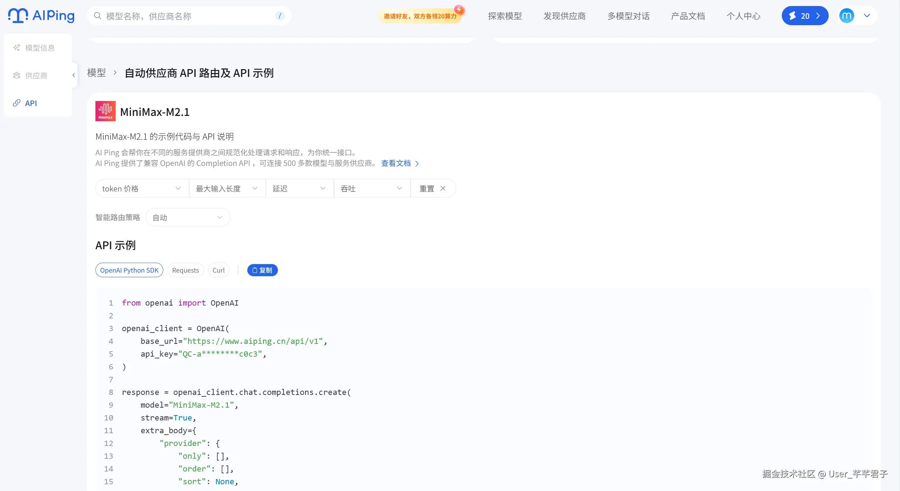
Task: Switch to the Requests code tab
Action: click(185, 270)
